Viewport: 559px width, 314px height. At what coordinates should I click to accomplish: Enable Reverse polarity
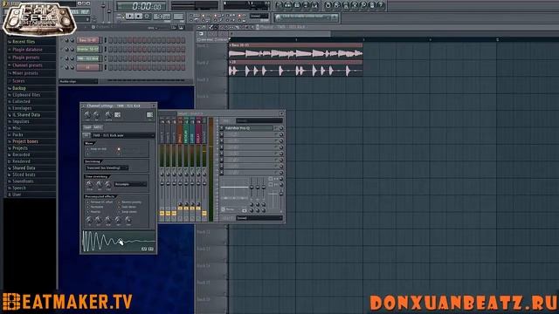(x=130, y=201)
